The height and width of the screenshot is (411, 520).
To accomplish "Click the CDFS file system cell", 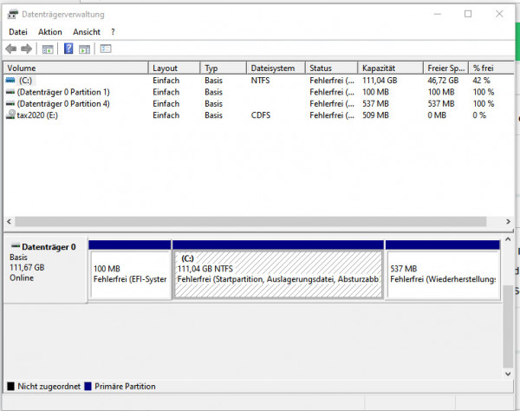I will click(261, 115).
